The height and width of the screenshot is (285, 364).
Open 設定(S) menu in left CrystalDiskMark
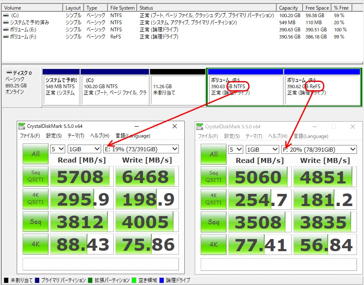pos(54,136)
